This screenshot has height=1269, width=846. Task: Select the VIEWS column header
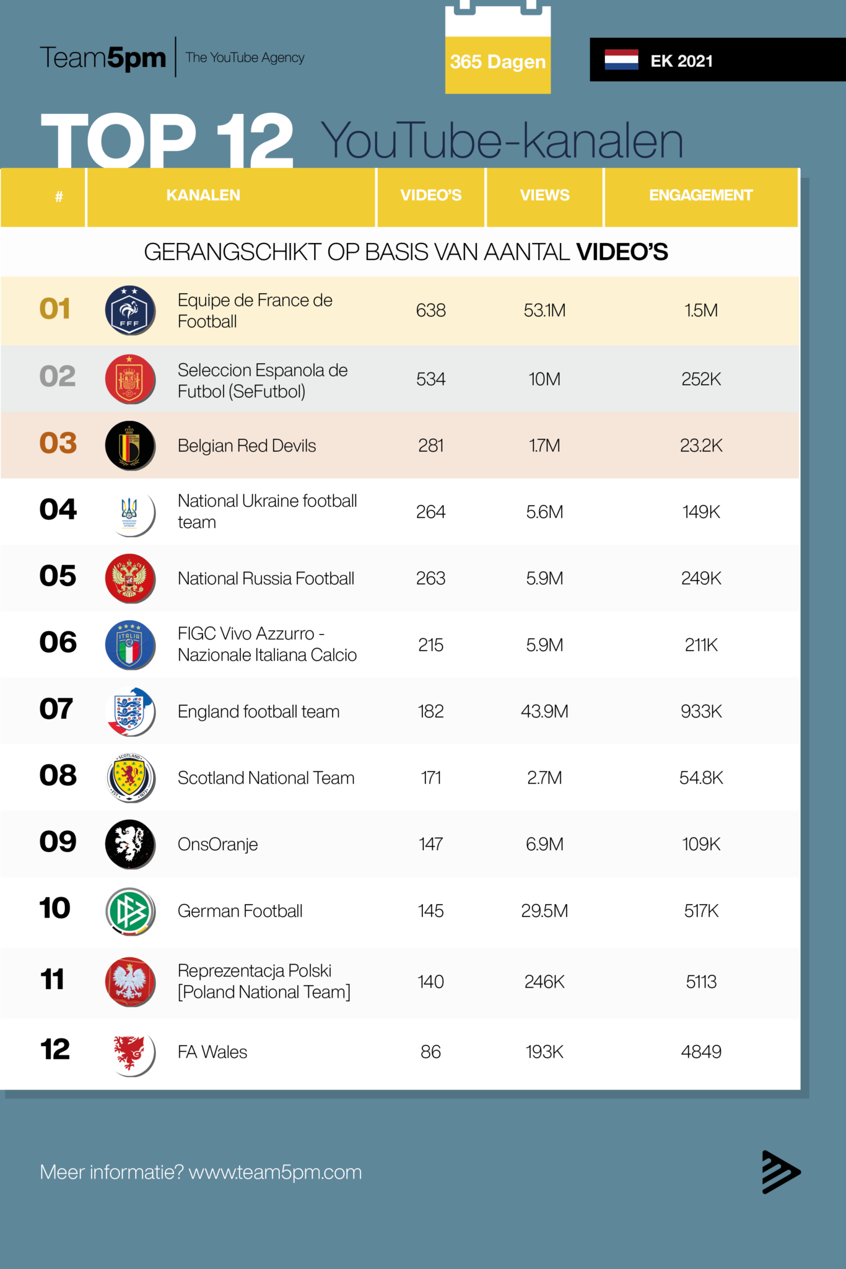[x=544, y=196]
